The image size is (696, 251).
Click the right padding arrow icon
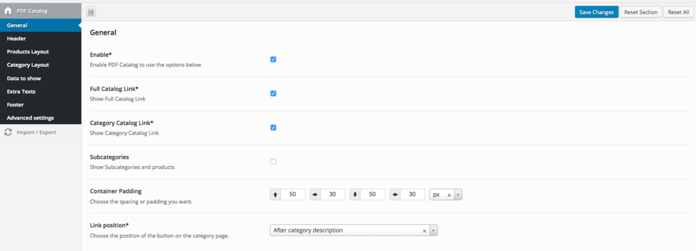315,195
